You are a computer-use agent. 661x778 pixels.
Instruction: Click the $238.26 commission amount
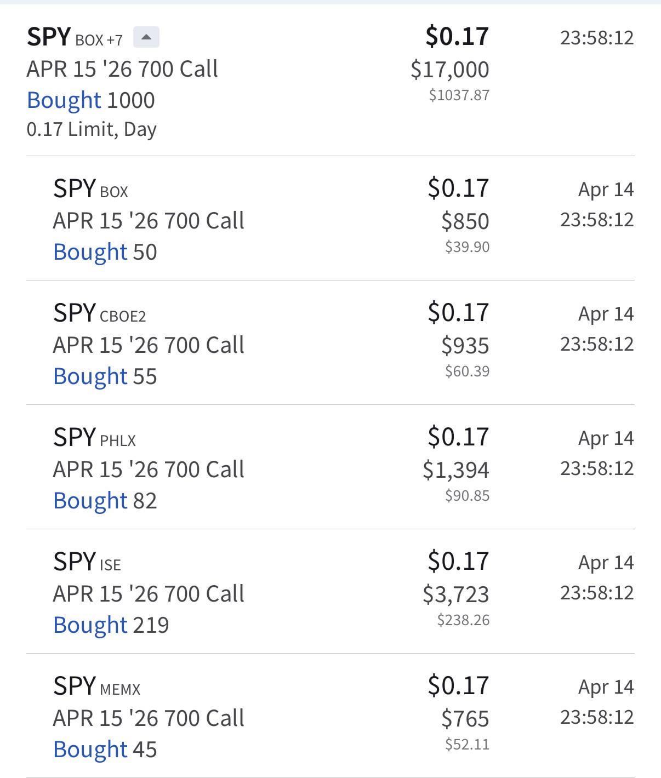pyautogui.click(x=463, y=620)
